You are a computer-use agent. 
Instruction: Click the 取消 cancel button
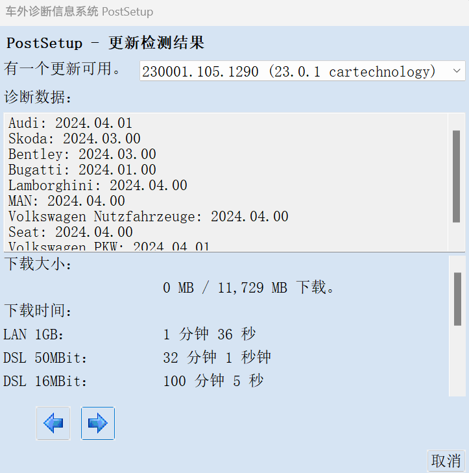click(446, 461)
